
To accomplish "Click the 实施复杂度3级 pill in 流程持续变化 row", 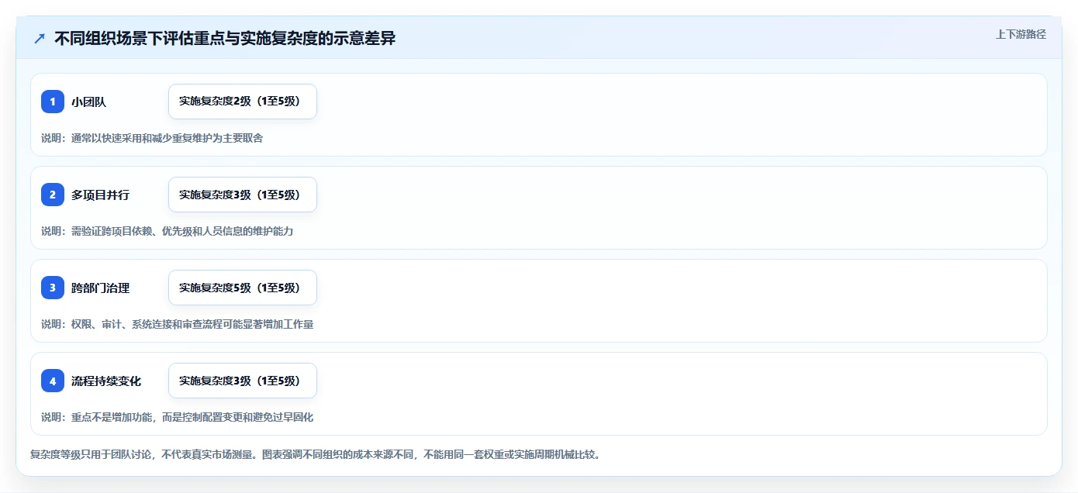I will pyautogui.click(x=243, y=381).
